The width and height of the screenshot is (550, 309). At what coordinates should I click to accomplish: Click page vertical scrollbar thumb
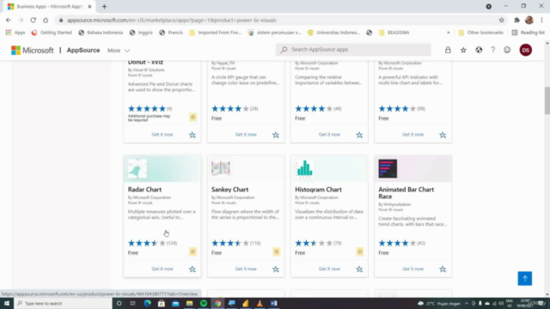[547, 100]
